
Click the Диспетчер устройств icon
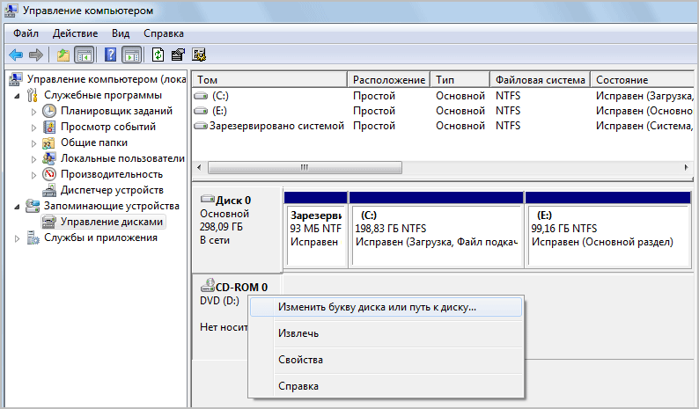(49, 190)
